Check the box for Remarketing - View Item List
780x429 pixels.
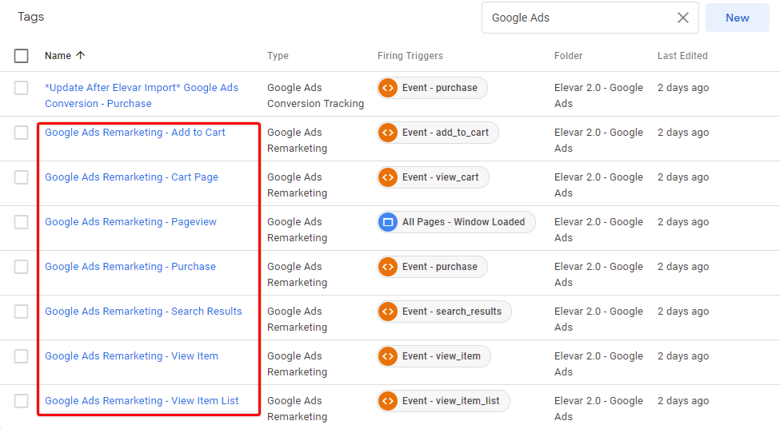[22, 401]
